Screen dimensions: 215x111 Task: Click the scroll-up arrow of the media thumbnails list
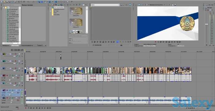[x=87, y=8]
